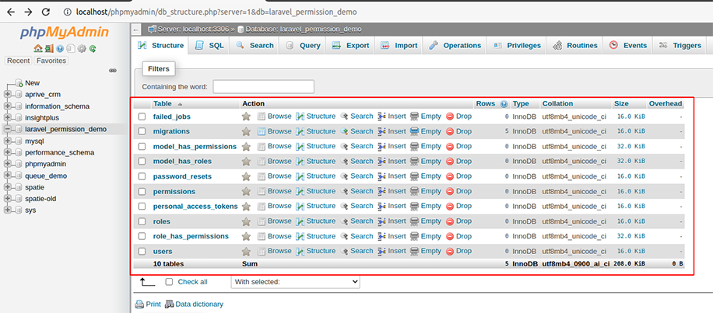Open the Operations tab
Screen dimensions: 713x313
pyautogui.click(x=455, y=45)
